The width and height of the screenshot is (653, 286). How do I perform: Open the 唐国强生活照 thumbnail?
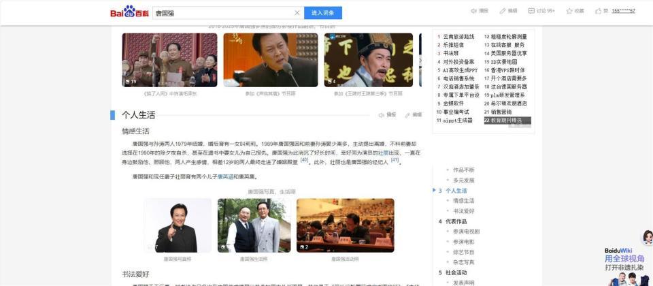(254, 225)
